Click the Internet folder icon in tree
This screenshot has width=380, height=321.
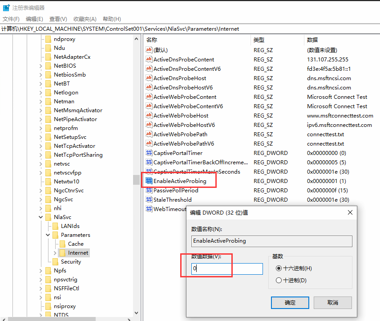coord(63,253)
